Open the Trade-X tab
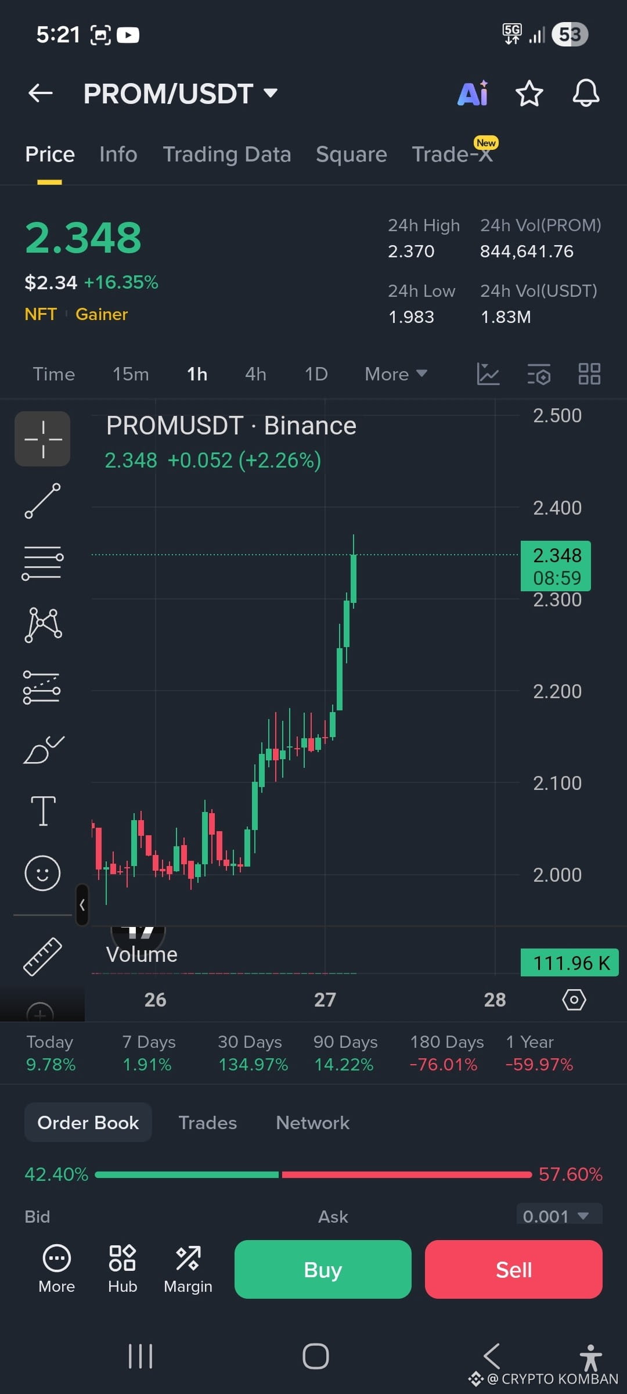Screen dimensions: 627x1394 (x=452, y=155)
